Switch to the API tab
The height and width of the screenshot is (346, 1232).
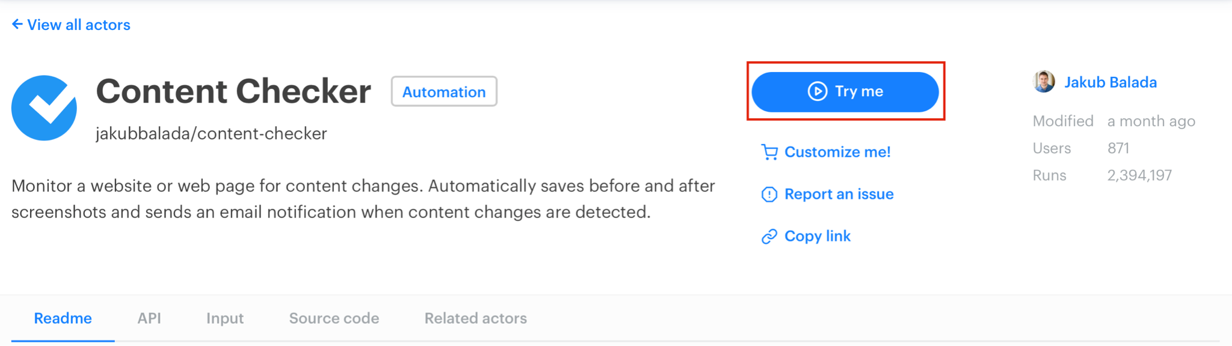(149, 318)
